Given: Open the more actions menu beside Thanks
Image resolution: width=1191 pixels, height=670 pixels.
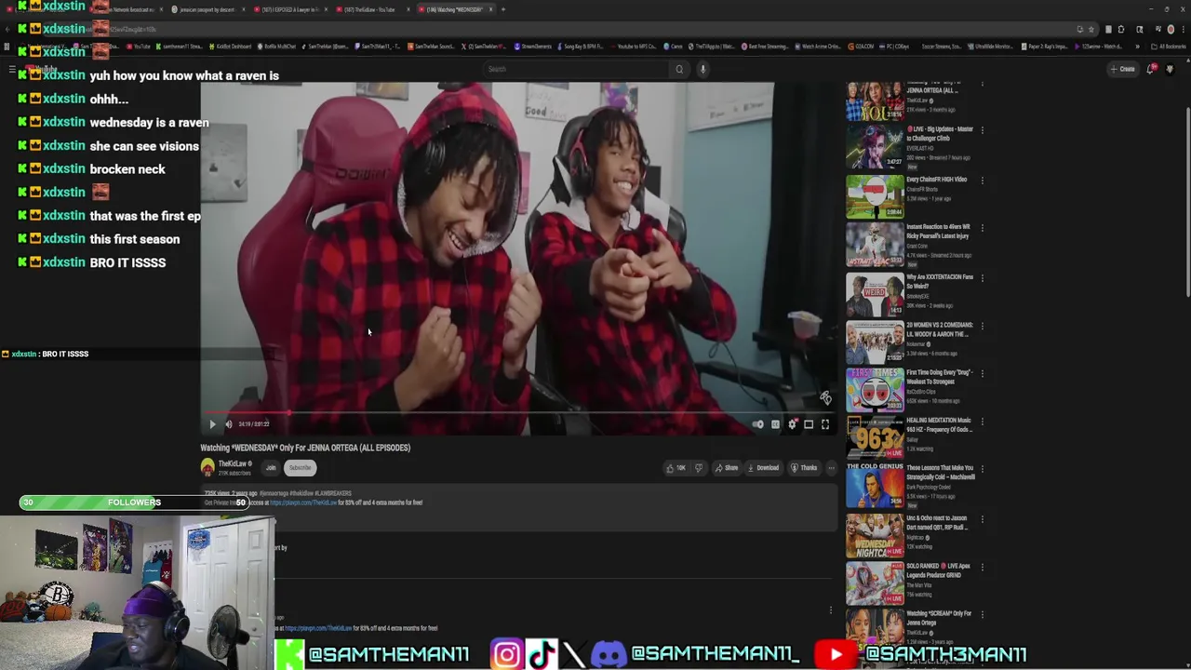Looking at the screenshot, I should pyautogui.click(x=831, y=468).
